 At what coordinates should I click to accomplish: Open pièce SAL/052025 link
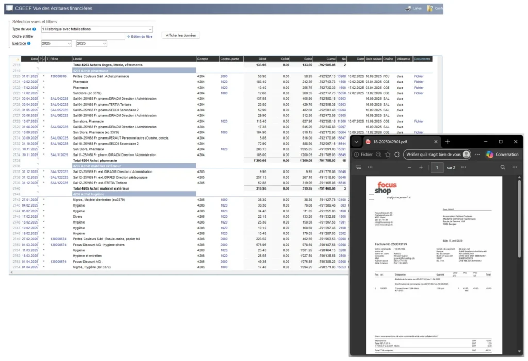[x=59, y=110]
